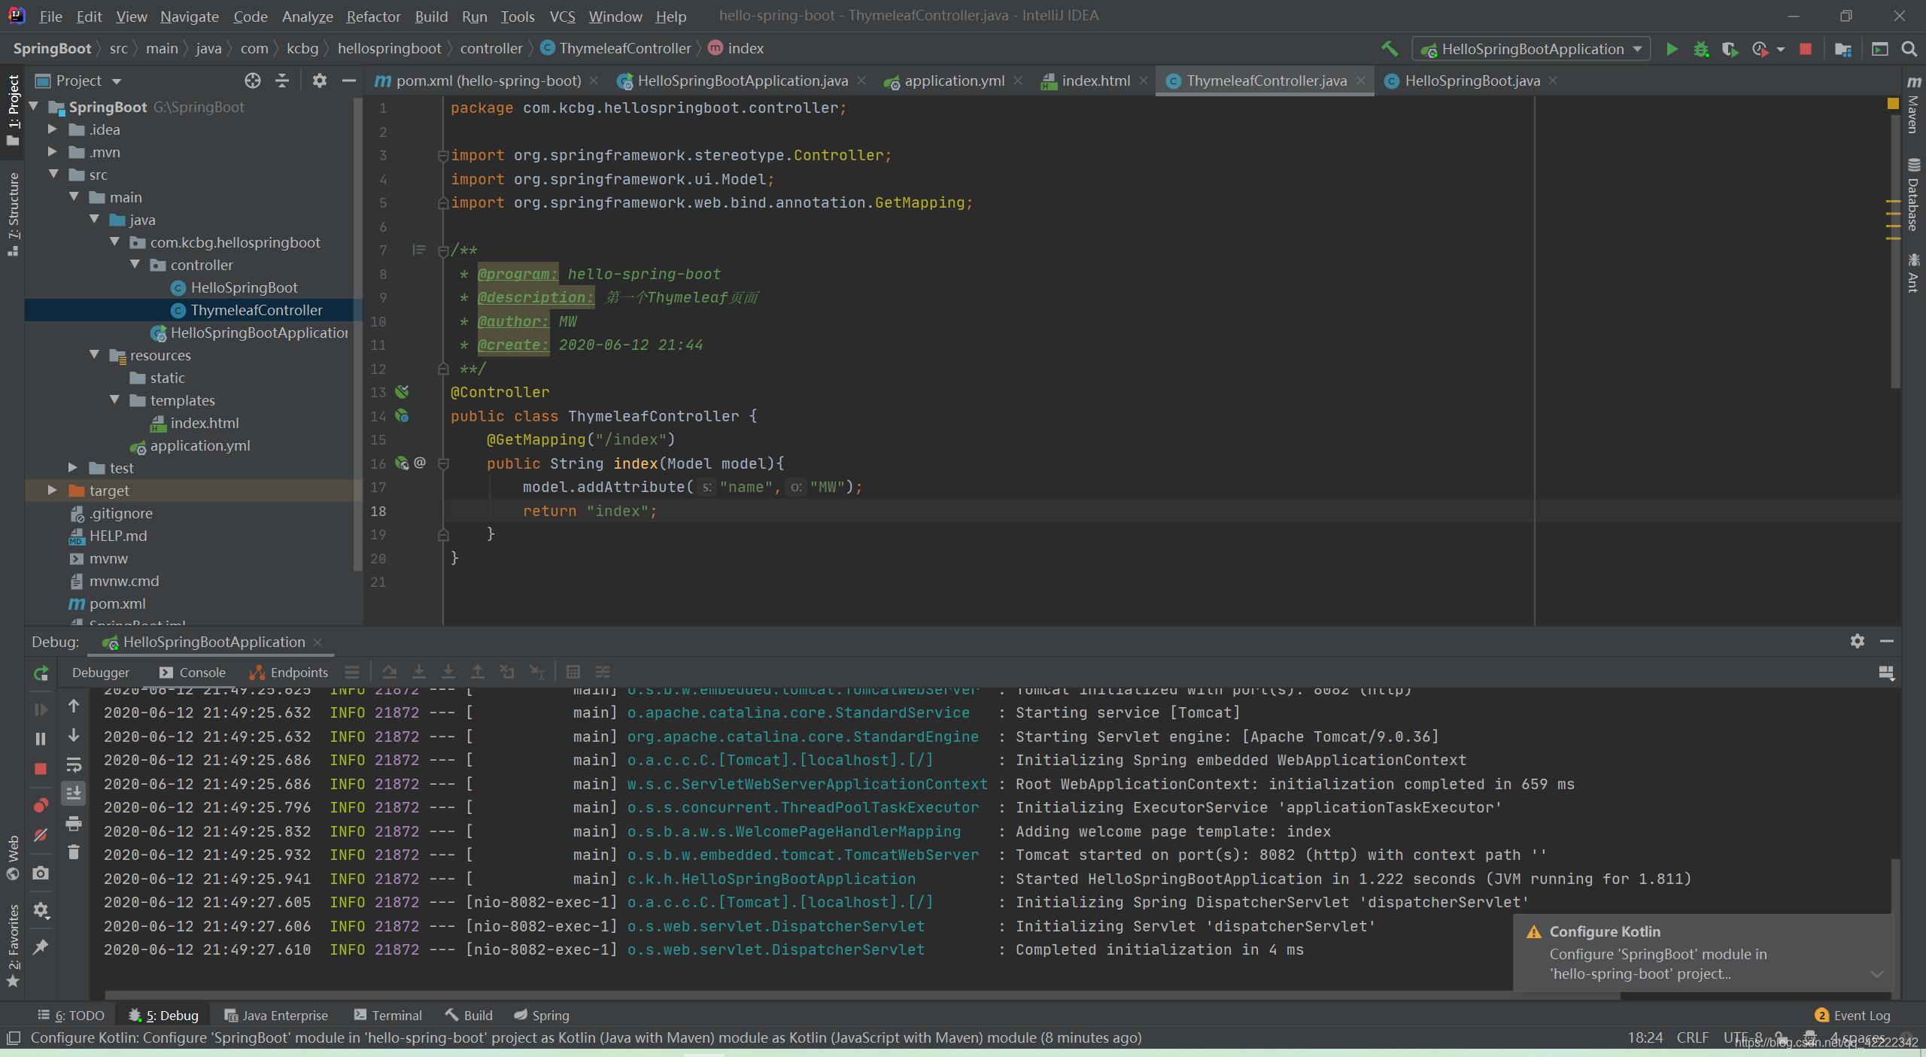Print console output printer icon
The image size is (1926, 1057).
click(74, 823)
